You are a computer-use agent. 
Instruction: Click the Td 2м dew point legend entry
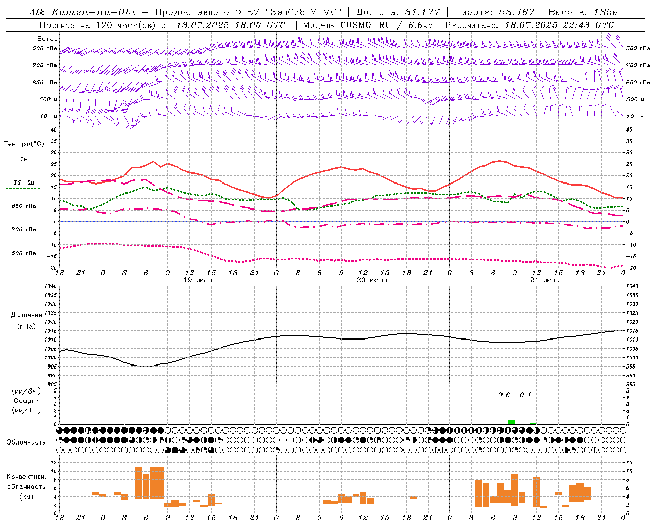tap(24, 182)
